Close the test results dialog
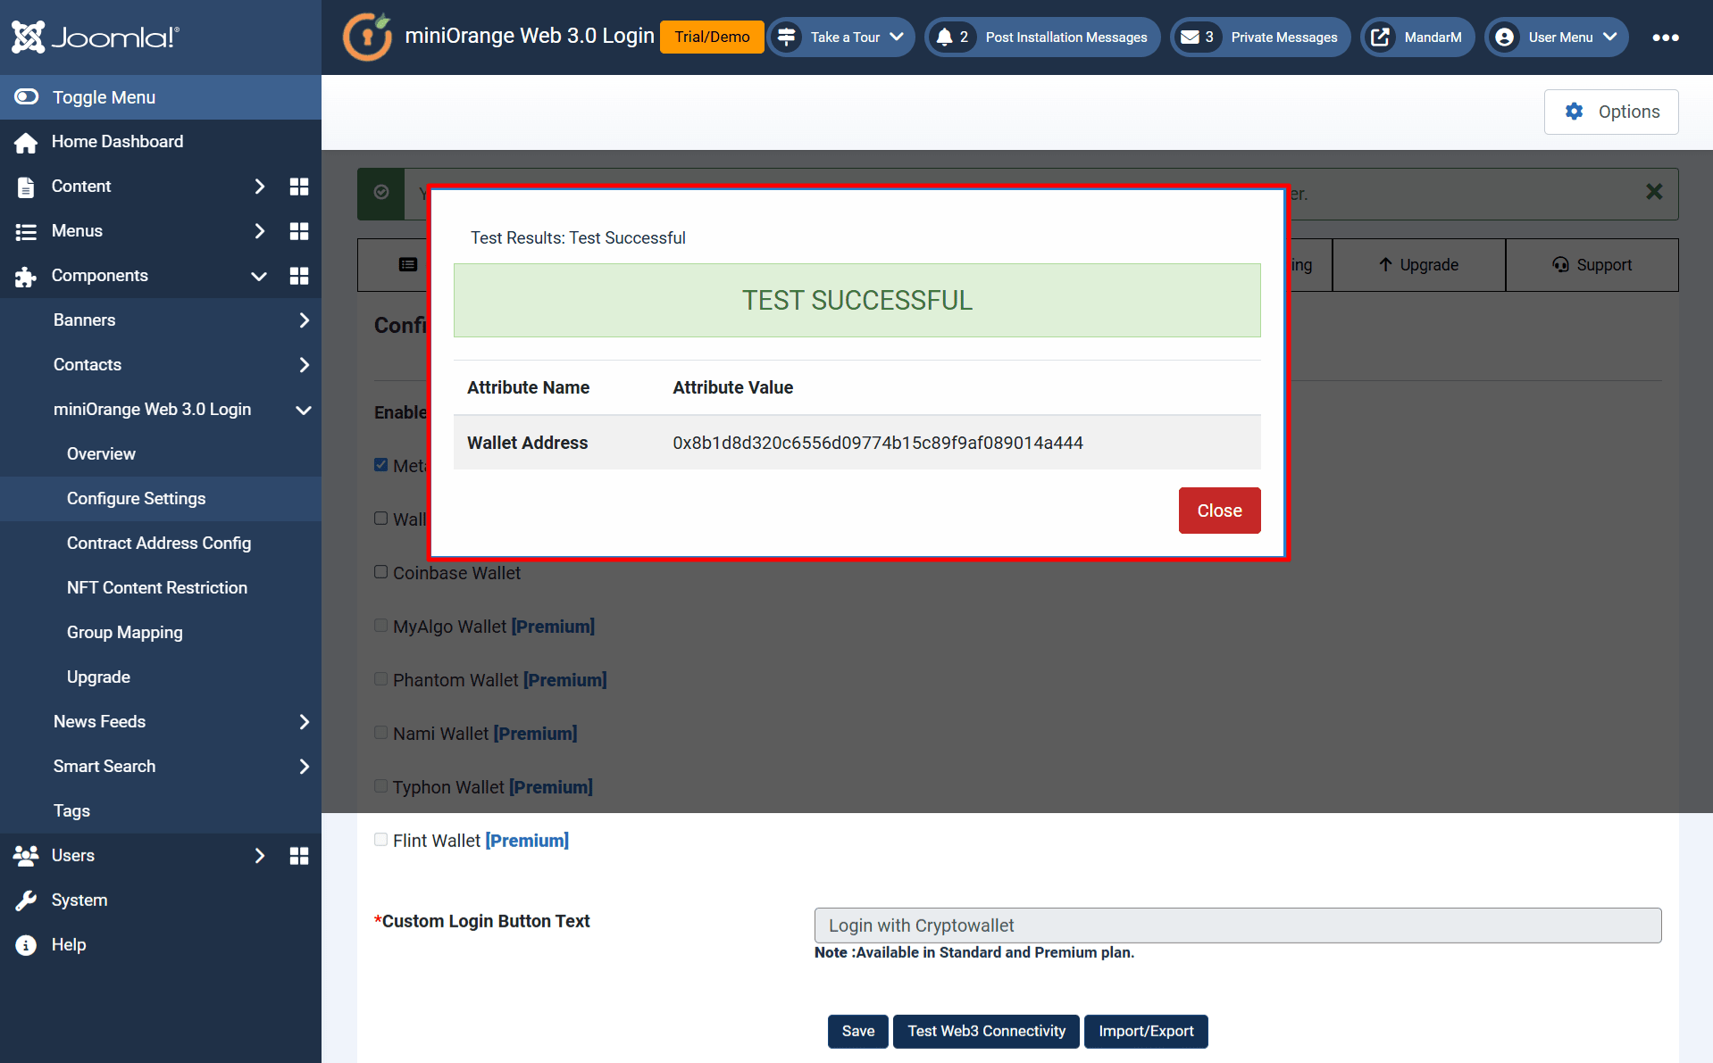This screenshot has width=1713, height=1063. click(1219, 511)
